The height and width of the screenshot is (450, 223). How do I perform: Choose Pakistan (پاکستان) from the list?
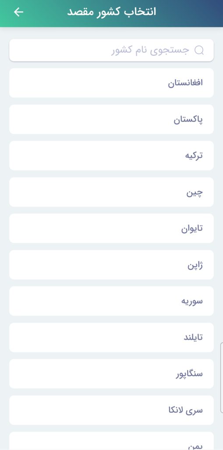click(x=111, y=119)
